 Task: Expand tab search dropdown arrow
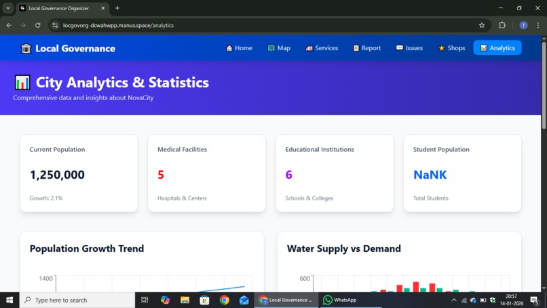[7, 8]
